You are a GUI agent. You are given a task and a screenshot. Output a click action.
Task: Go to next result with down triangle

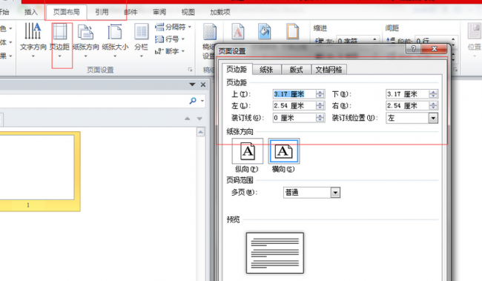(x=199, y=119)
